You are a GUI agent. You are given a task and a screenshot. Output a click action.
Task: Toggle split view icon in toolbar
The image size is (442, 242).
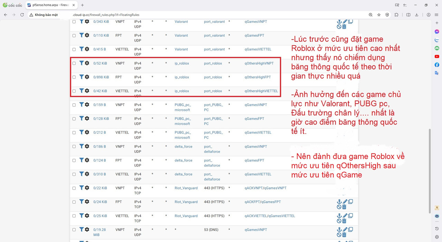pyautogui.click(x=408, y=15)
